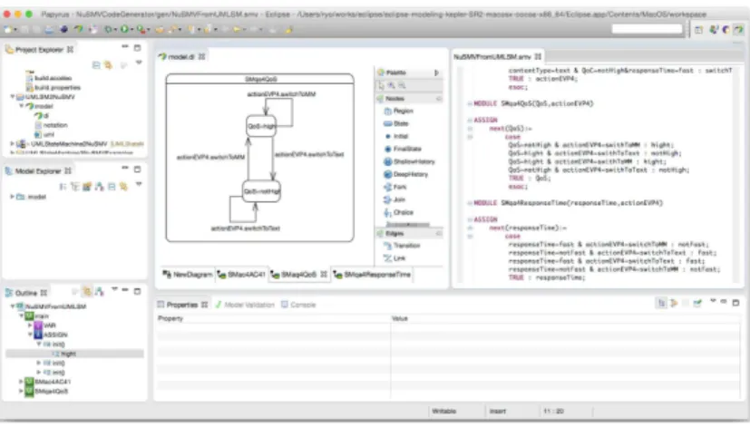This screenshot has height=427, width=750.
Task: Select build.properties in Project Explorer
Action: [54, 88]
